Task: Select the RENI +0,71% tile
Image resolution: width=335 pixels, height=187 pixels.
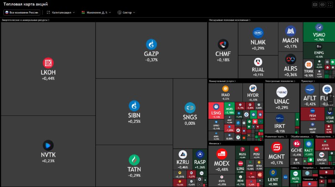Action: coord(240,180)
